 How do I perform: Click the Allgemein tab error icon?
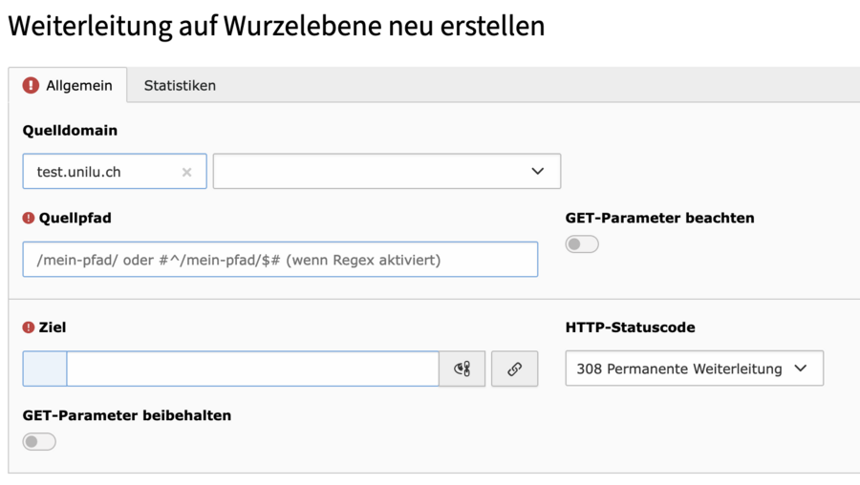click(x=31, y=86)
